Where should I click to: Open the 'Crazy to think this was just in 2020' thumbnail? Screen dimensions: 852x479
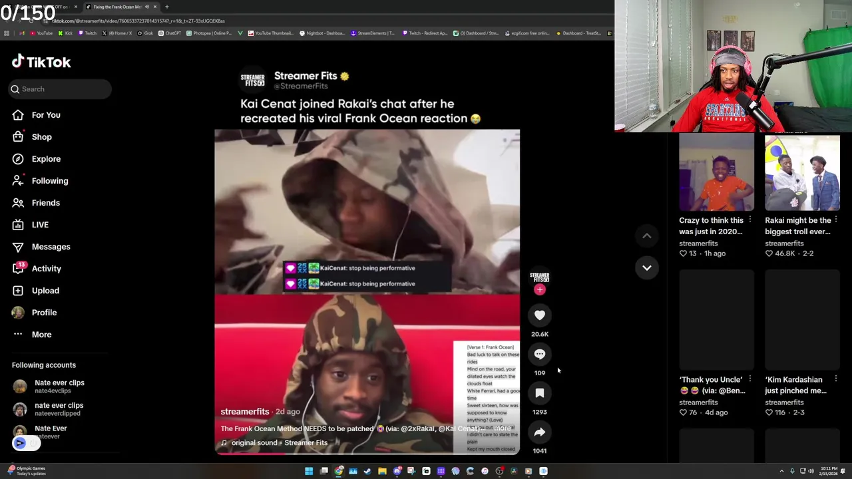[x=716, y=173]
